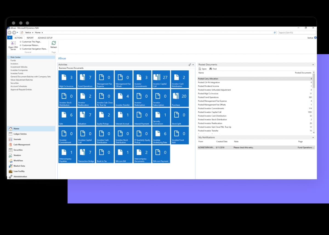329x235 pixels.
Task: Click the Open icon in Posted Documents
Action: (200, 69)
